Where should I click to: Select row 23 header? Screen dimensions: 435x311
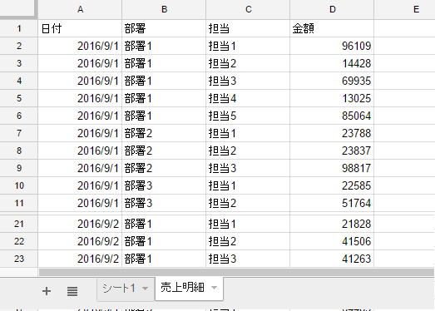coord(18,259)
